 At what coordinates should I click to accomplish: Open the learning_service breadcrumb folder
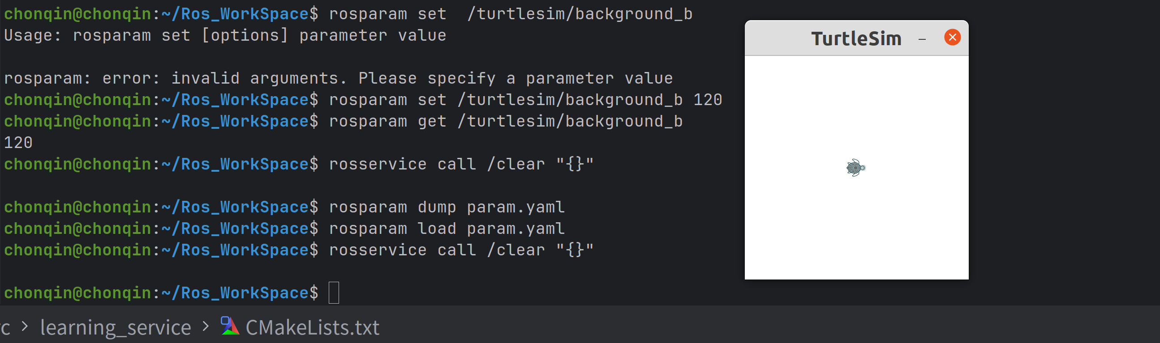tap(115, 327)
